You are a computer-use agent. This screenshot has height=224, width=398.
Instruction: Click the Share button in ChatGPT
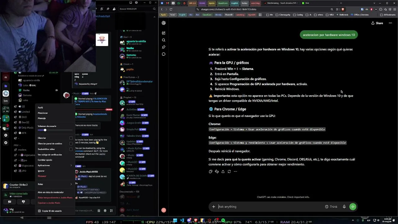click(377, 23)
